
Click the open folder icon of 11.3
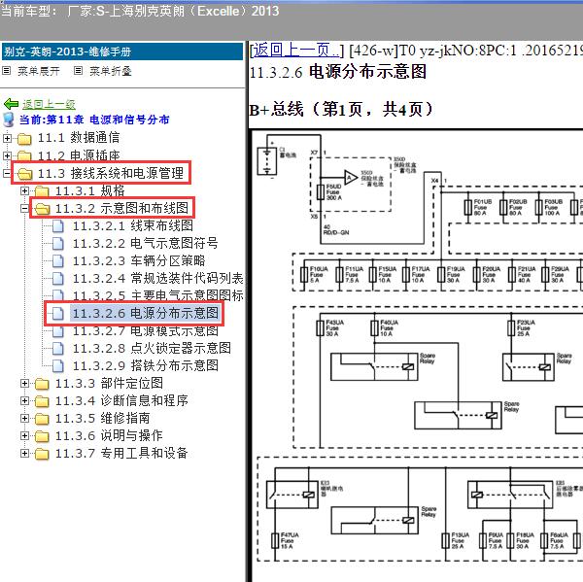click(x=24, y=174)
